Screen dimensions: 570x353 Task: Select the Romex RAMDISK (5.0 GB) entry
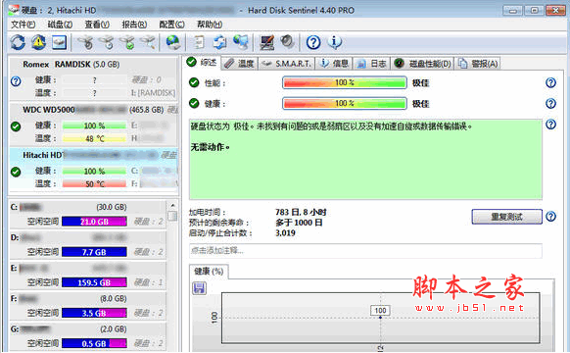[x=93, y=78]
